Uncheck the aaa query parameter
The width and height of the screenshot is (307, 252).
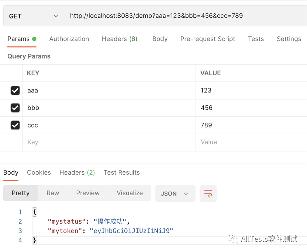coord(15,91)
